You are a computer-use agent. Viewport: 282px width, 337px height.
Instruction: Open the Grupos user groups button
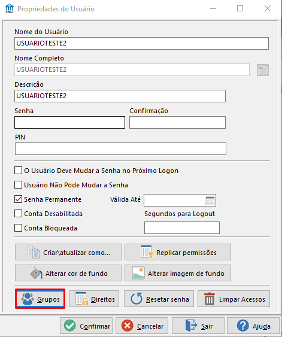(40, 299)
